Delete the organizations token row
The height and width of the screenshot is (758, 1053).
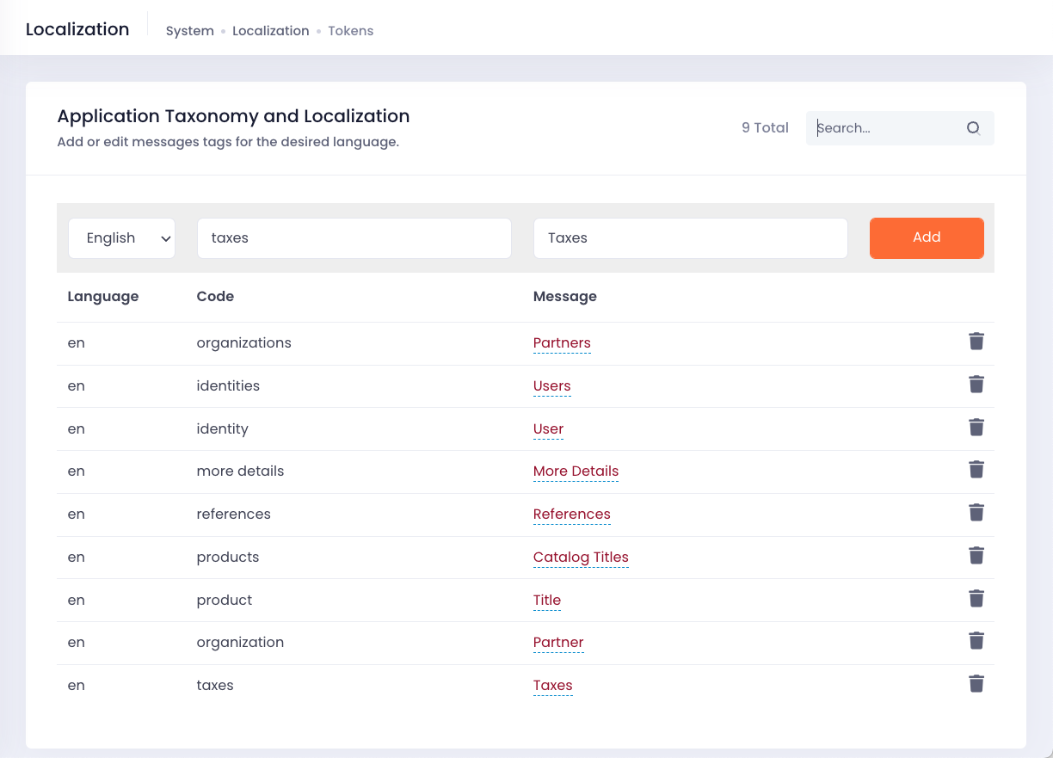[976, 342]
